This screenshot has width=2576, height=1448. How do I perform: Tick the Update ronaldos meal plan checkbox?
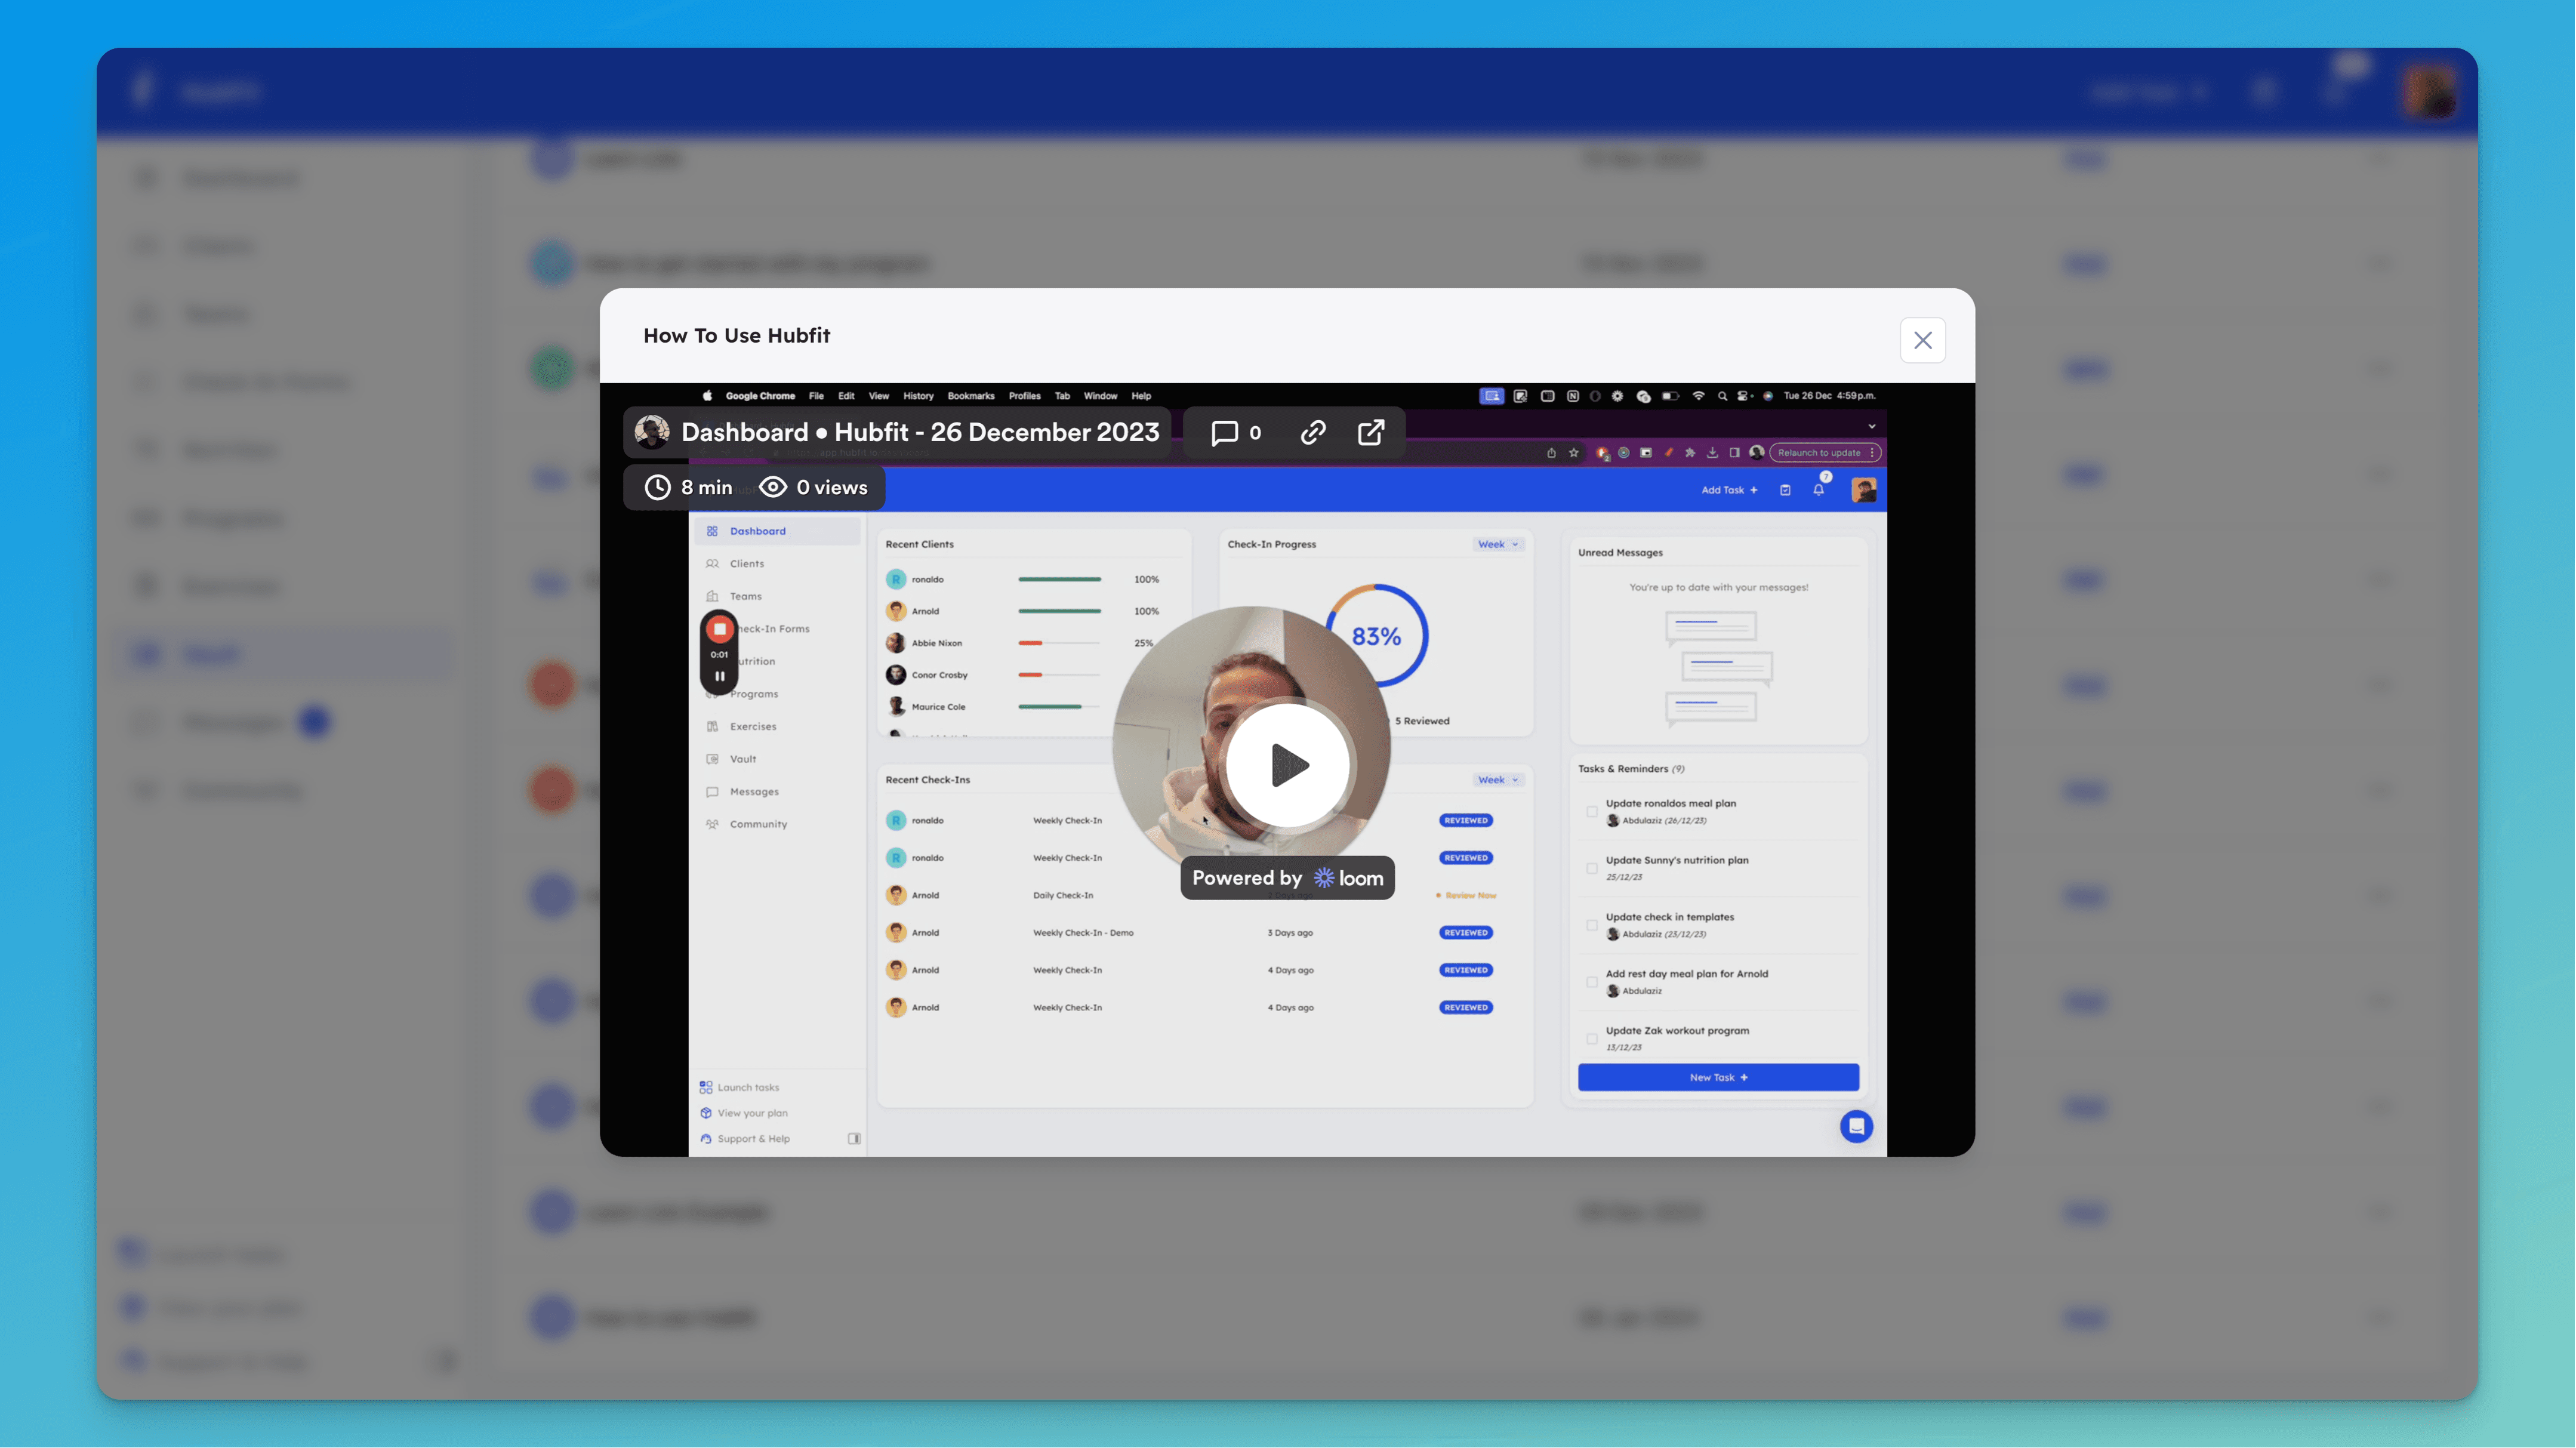coord(1591,812)
